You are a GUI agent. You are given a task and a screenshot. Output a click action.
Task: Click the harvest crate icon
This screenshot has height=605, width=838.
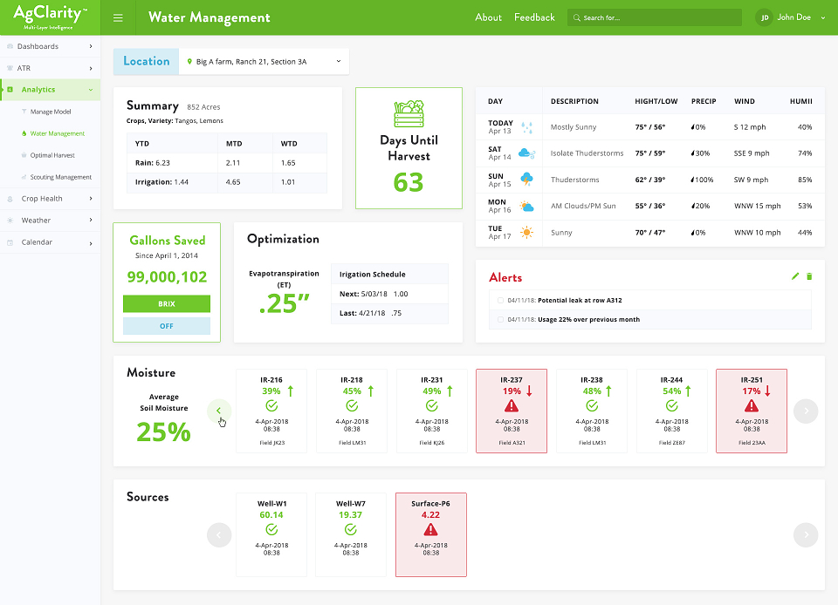pos(409,113)
